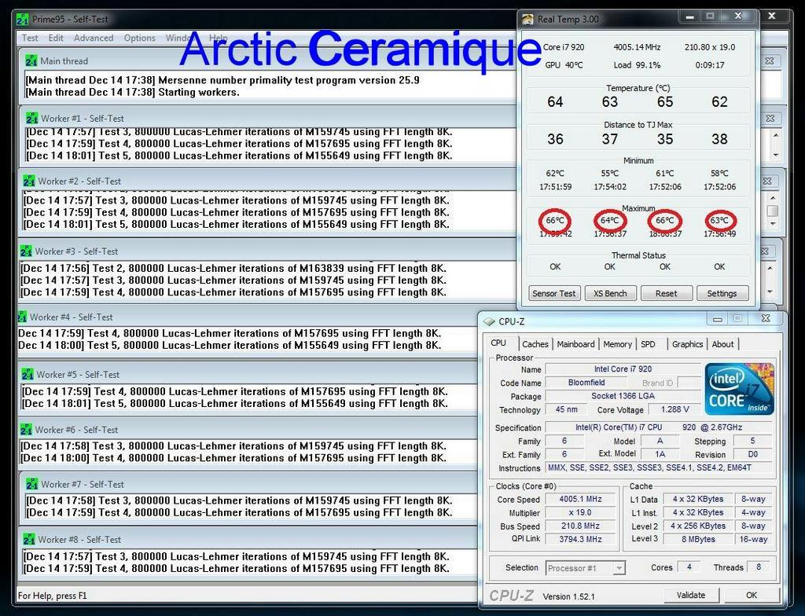Close the Worker #1 child window

pos(770,118)
